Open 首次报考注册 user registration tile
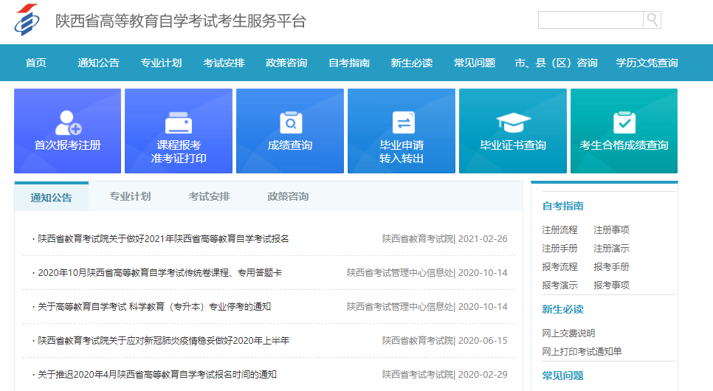This screenshot has height=391, width=713. point(68,131)
